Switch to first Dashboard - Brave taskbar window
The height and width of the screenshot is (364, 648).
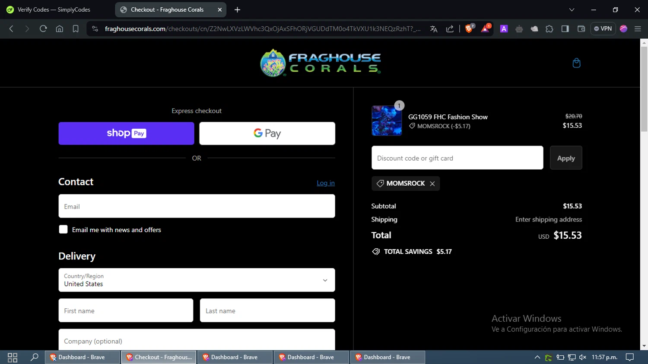82,358
